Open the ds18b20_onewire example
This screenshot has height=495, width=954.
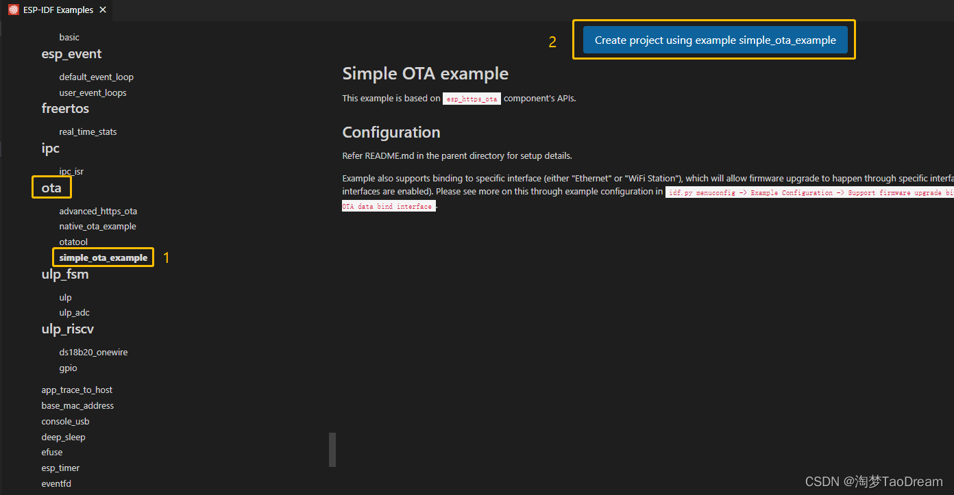coord(93,353)
